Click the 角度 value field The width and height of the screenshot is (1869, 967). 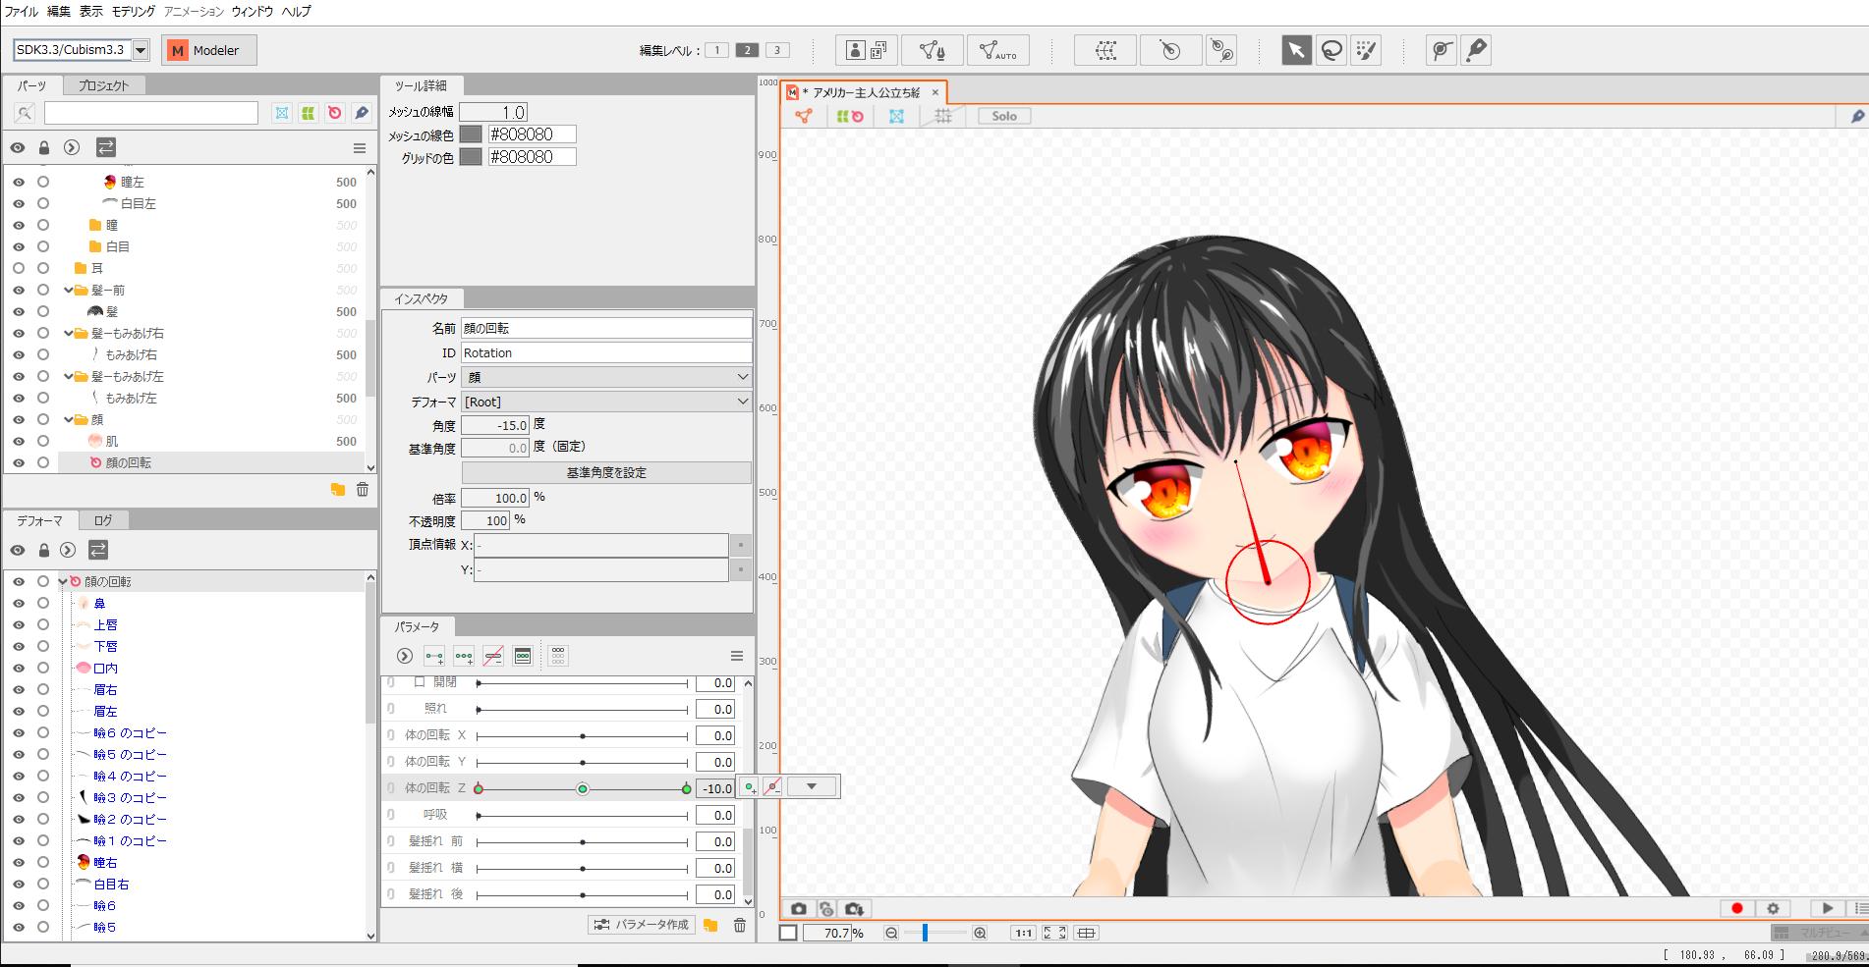(495, 425)
